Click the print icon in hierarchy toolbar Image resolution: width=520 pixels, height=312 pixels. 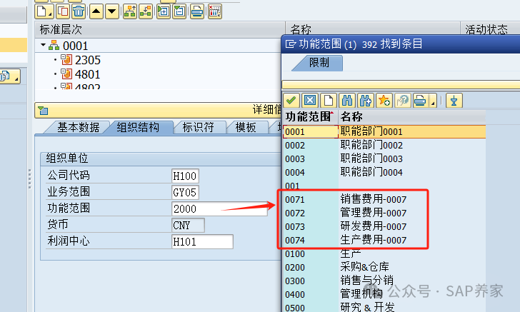point(197,11)
